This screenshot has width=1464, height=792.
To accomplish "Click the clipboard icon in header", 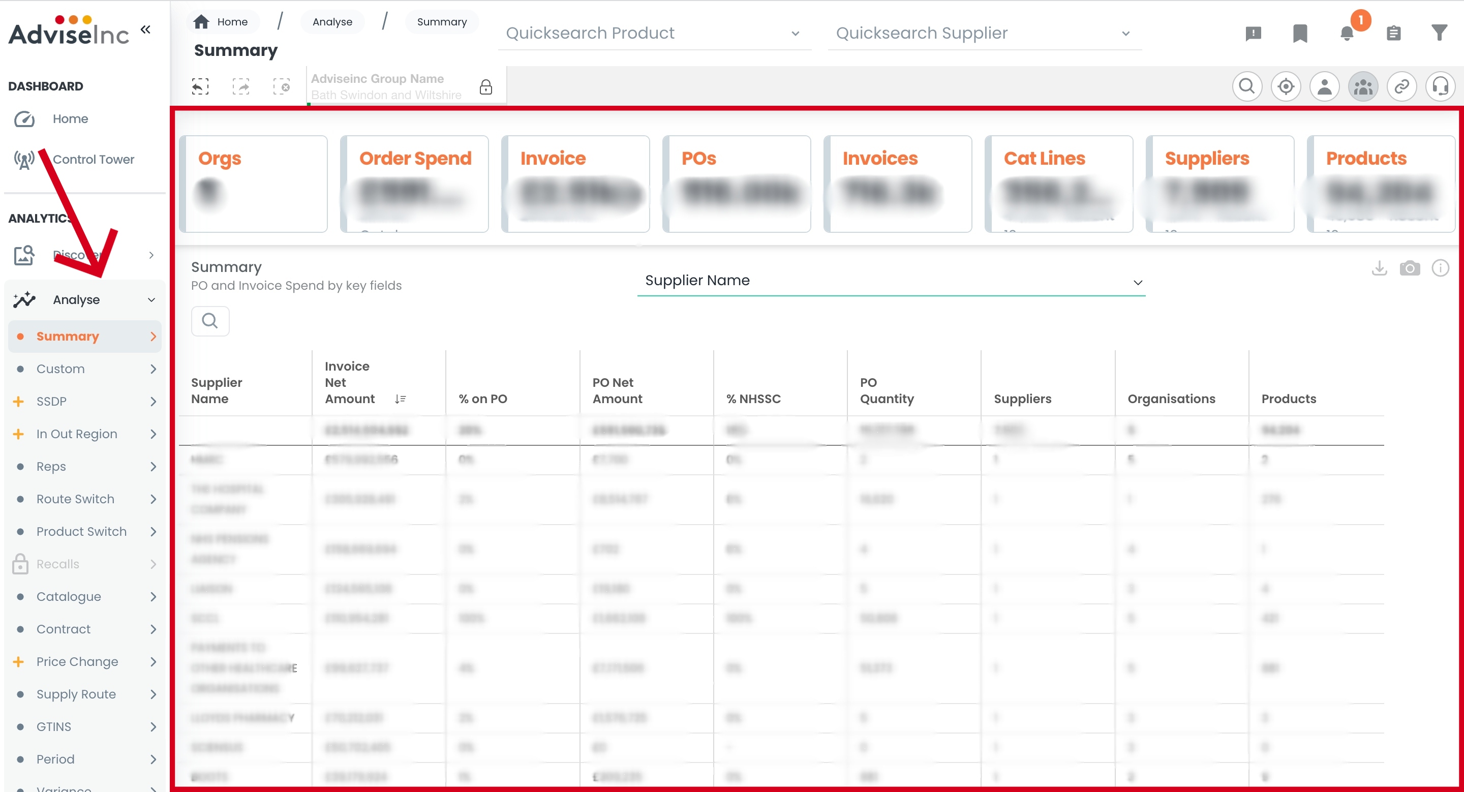I will pos(1393,34).
